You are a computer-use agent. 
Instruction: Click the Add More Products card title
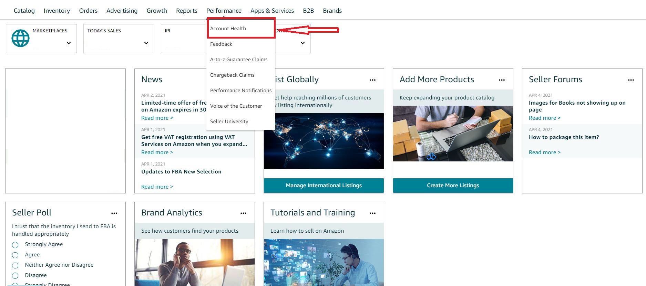pos(437,80)
